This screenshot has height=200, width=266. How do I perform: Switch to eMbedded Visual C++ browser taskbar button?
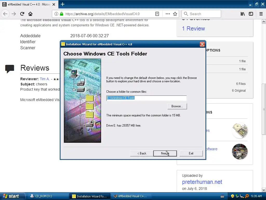(x=131, y=196)
